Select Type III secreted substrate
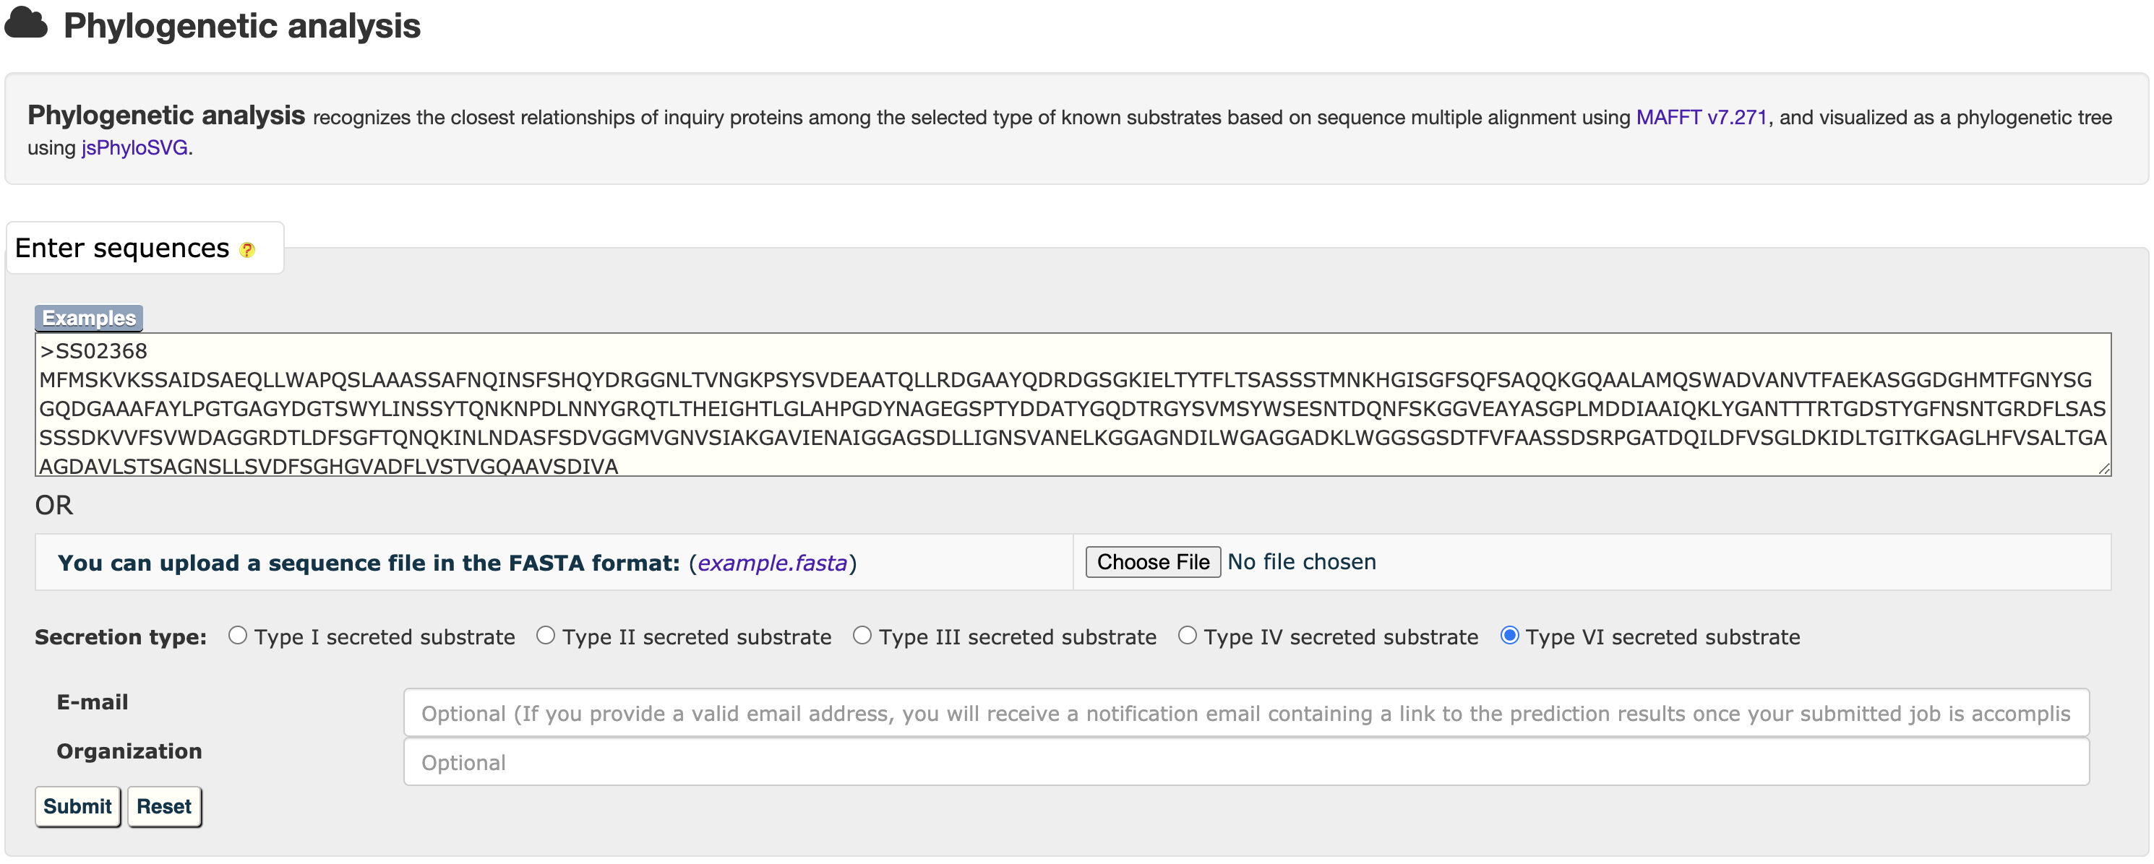2154x864 pixels. tap(862, 636)
